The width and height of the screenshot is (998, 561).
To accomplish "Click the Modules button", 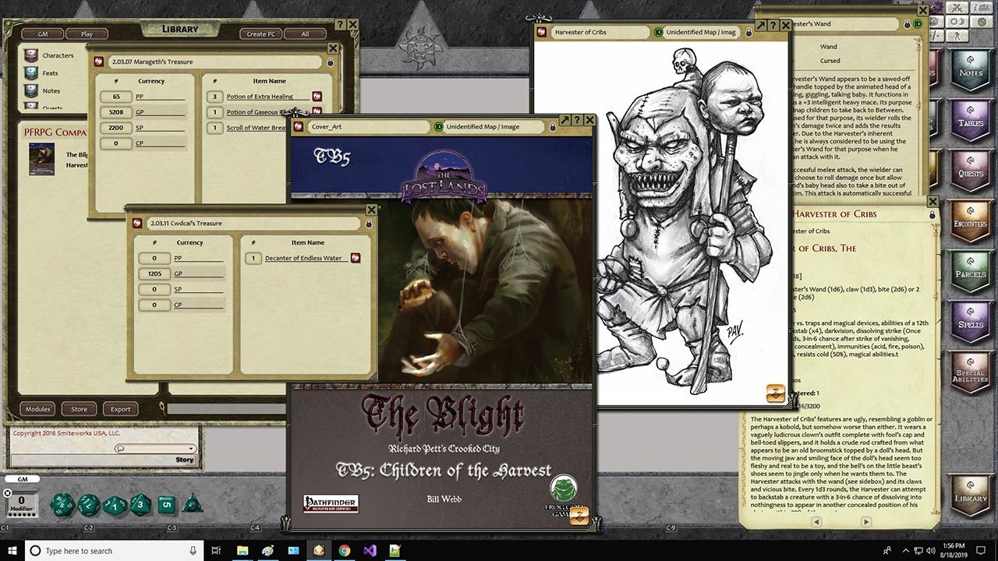I will tap(37, 408).
